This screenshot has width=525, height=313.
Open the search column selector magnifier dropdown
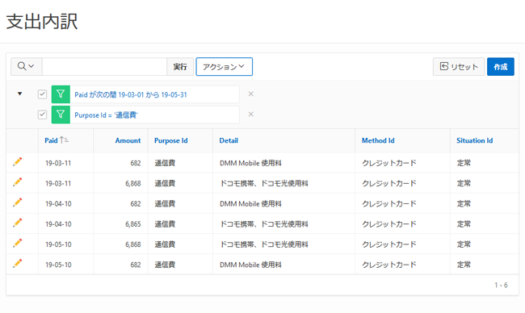pos(26,66)
